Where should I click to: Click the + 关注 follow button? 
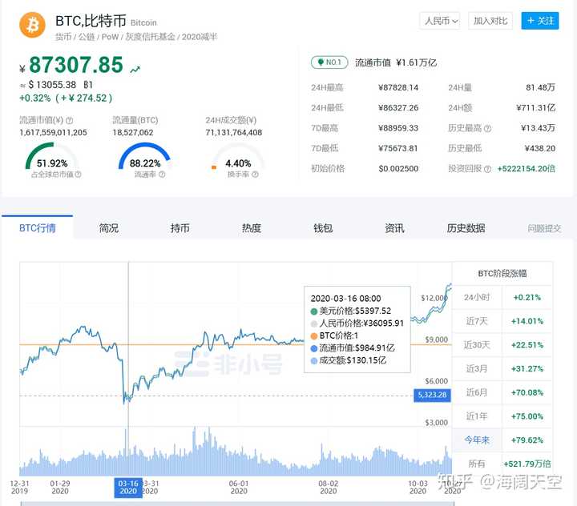coord(540,21)
